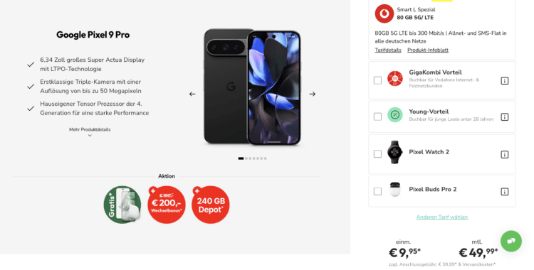This screenshot has height=270, width=534.
Task: Click the previous image left arrow
Action: pos(192,94)
